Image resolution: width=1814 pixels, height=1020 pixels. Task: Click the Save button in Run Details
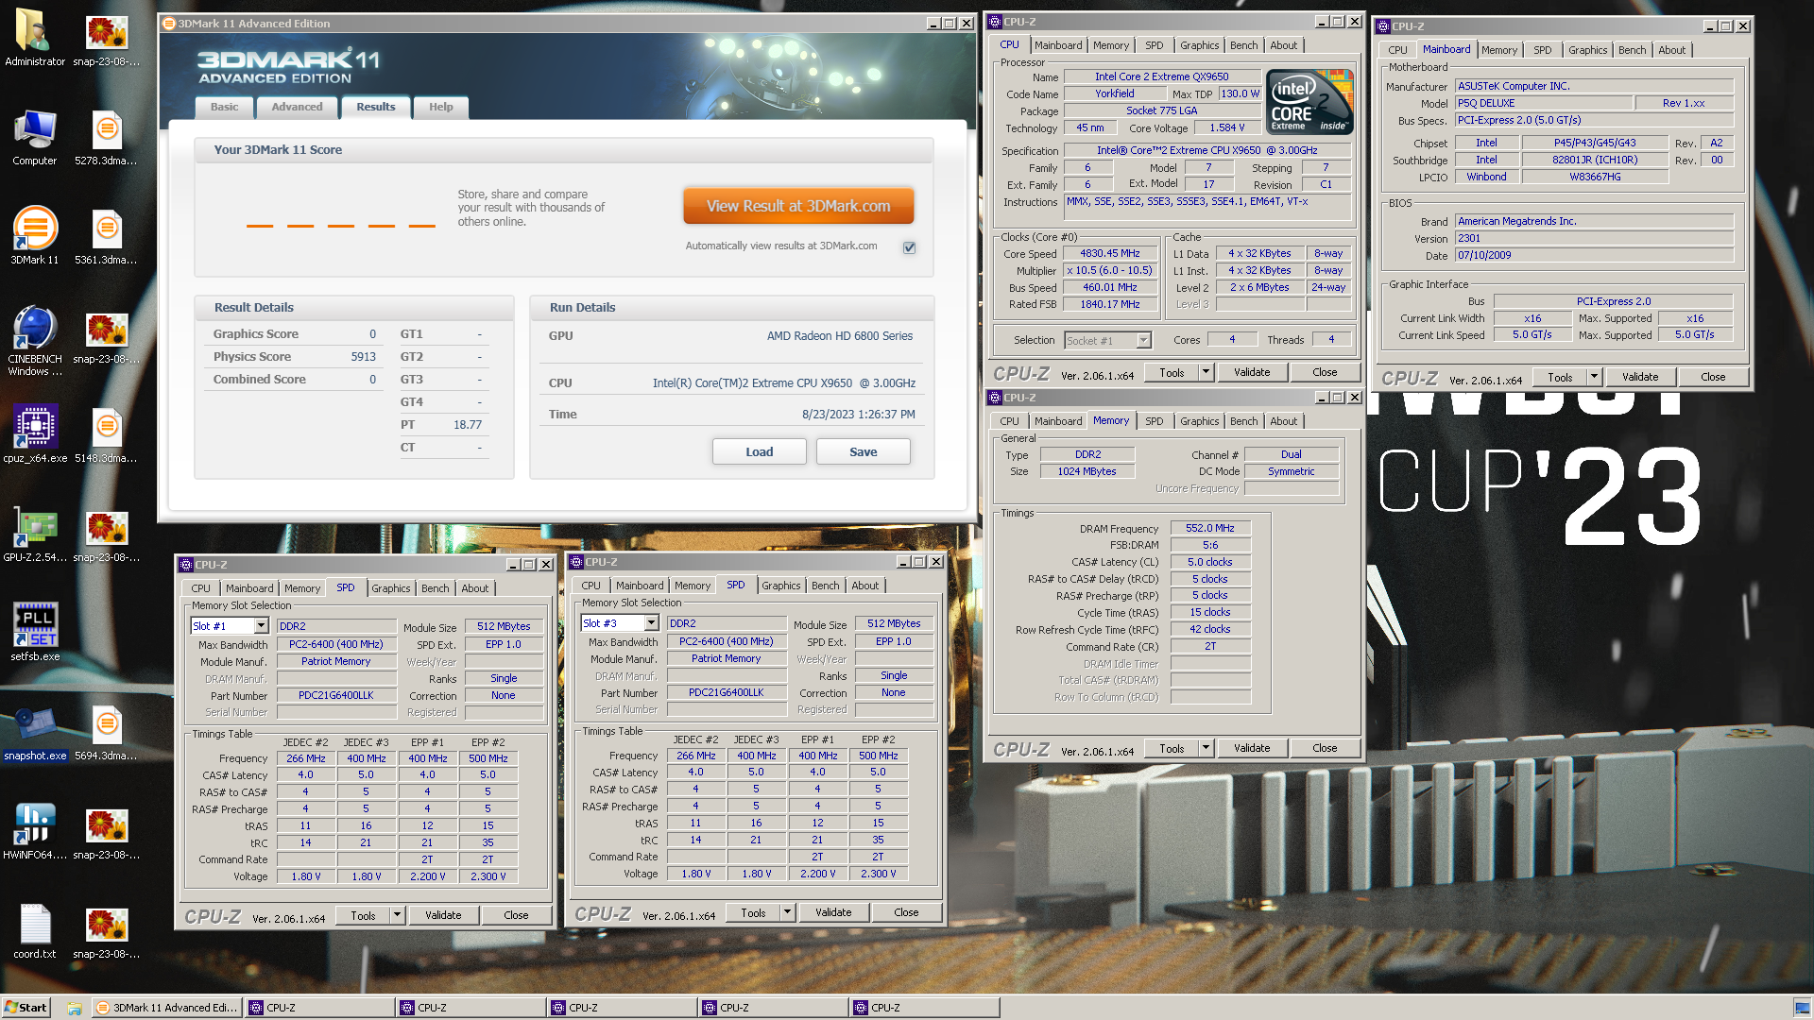(863, 451)
